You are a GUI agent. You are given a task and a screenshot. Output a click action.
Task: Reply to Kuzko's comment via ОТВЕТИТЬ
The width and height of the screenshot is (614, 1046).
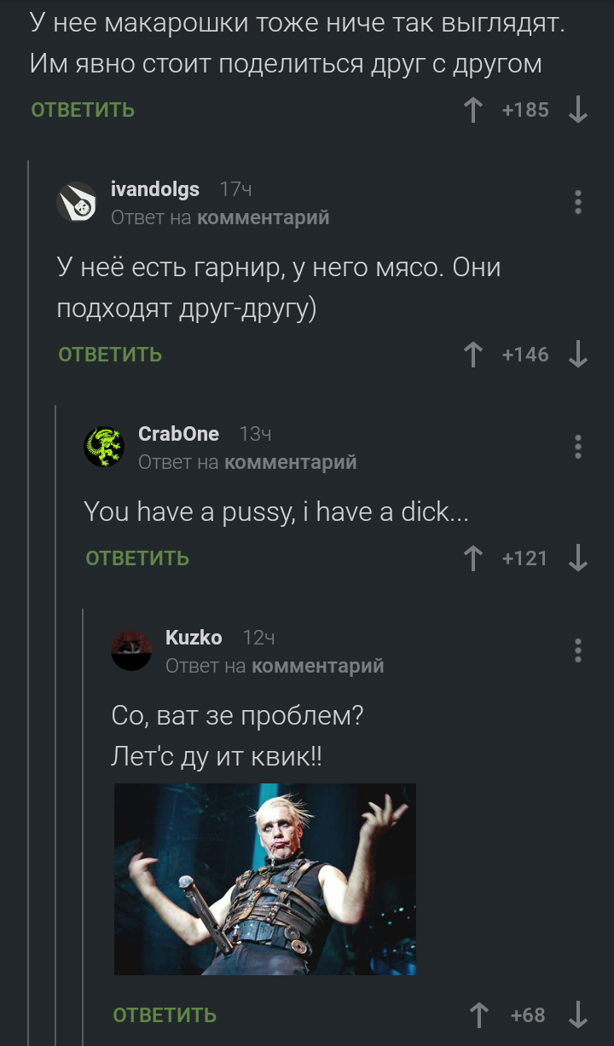(165, 1015)
